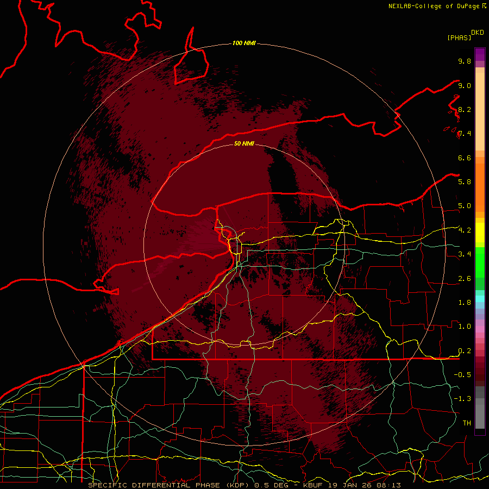Click the gray segment of the color bar
Viewport: 489px width, 489px height.
coord(480,407)
